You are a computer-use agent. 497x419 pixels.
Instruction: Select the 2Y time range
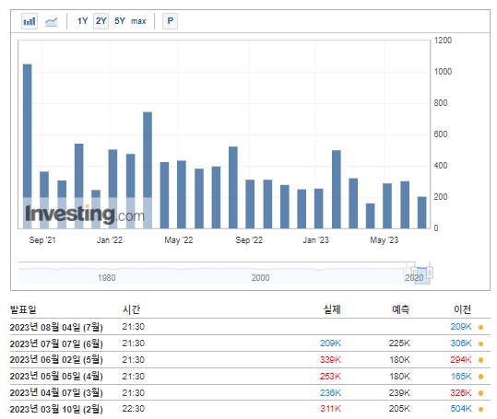(x=101, y=21)
